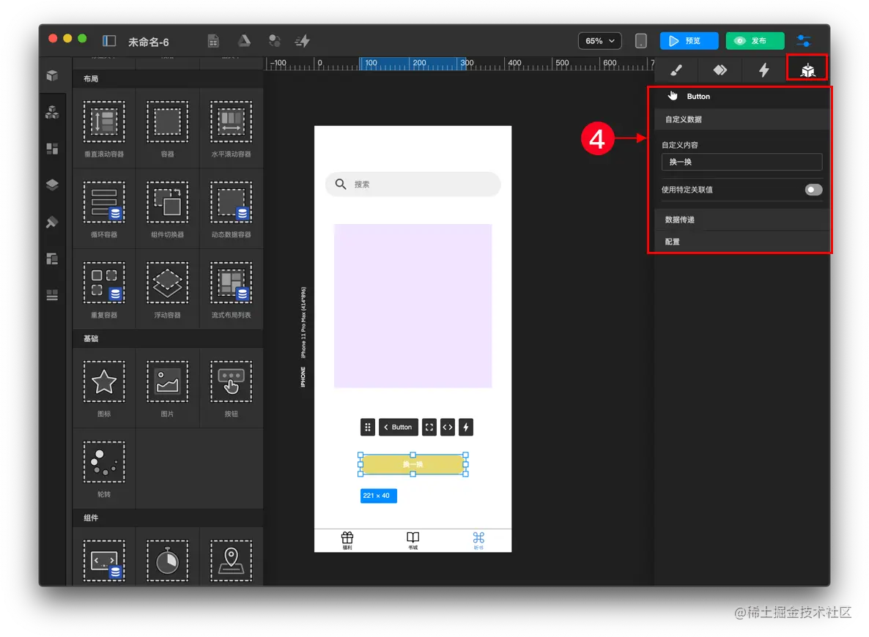Click the lightning arrow icon in title bar
869x637 pixels.
pos(303,41)
